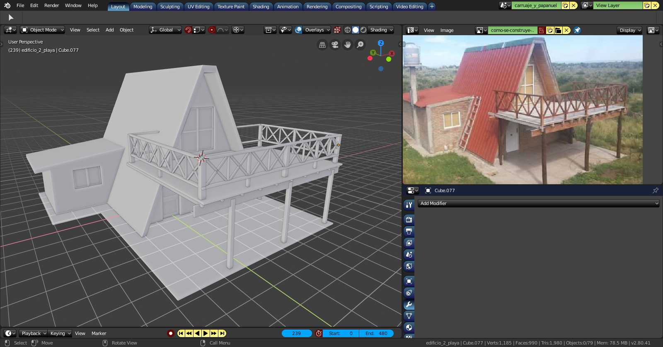This screenshot has height=347, width=663.
Task: Open the Output properties tab
Action: point(409,231)
